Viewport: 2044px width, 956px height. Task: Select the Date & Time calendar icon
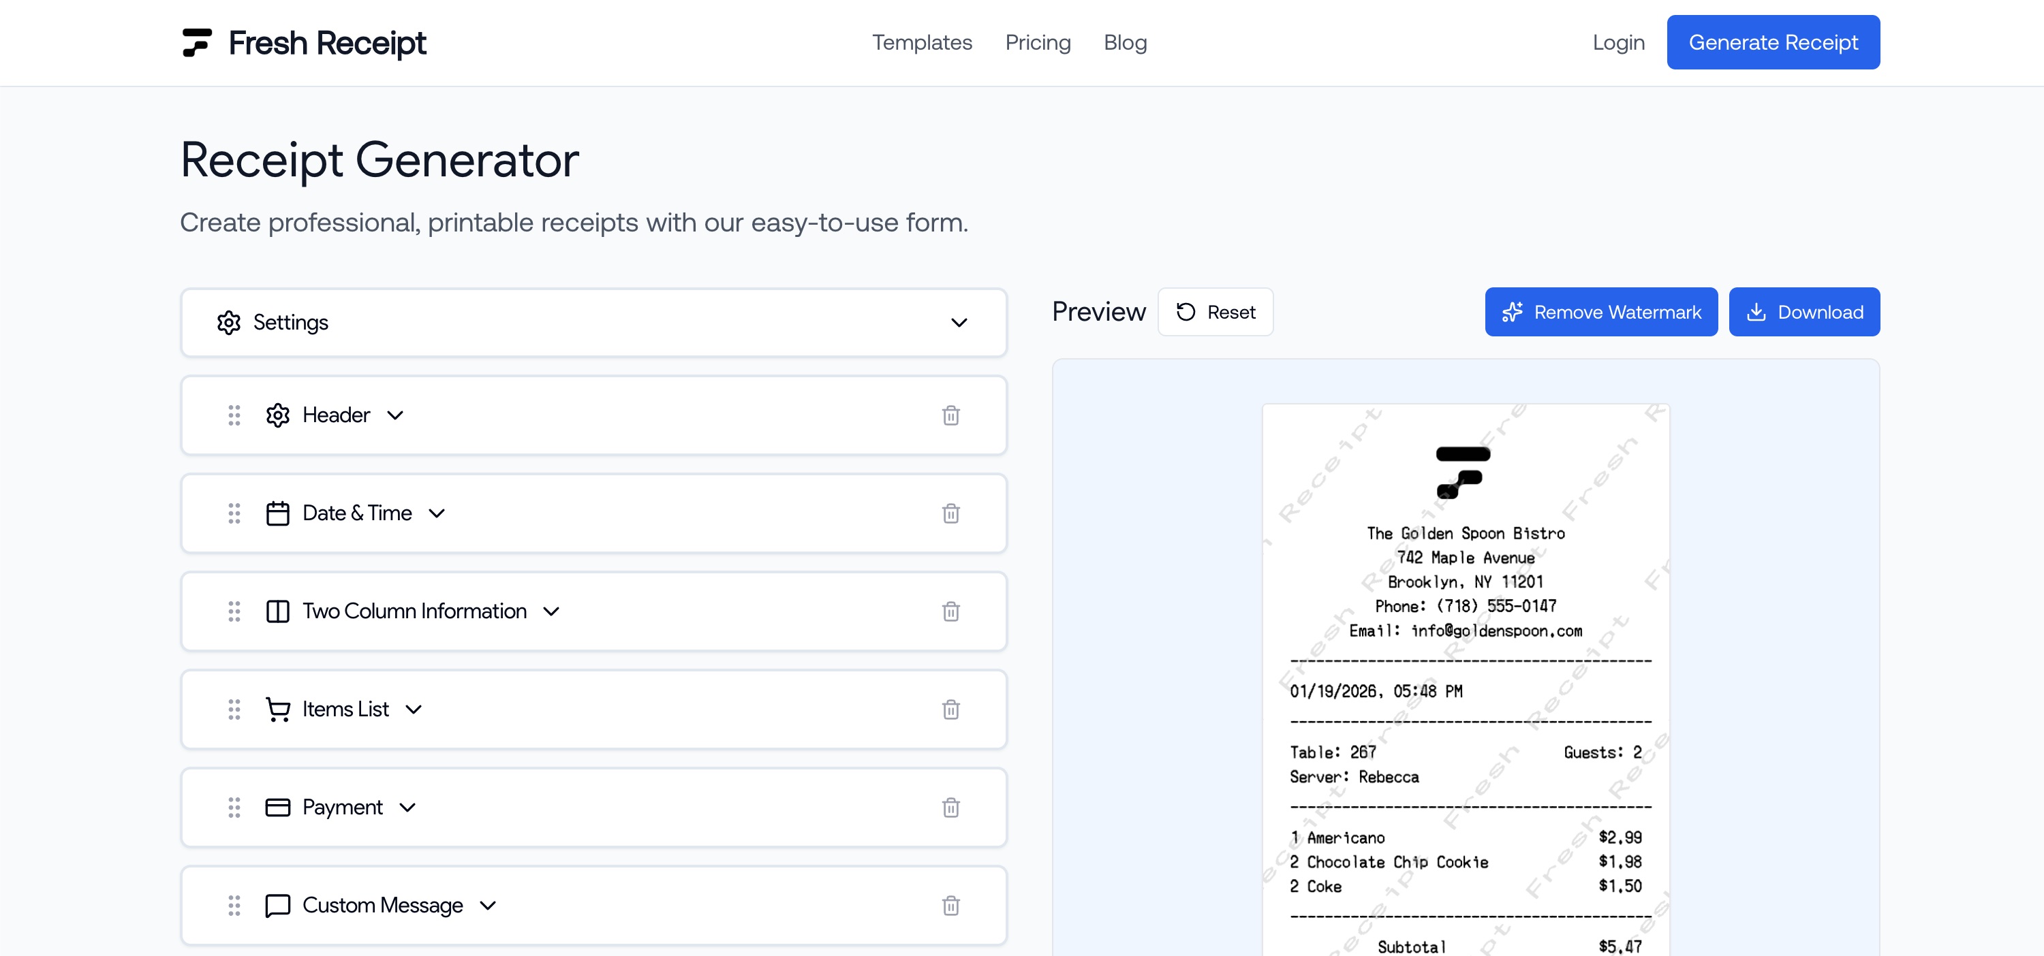tap(278, 513)
